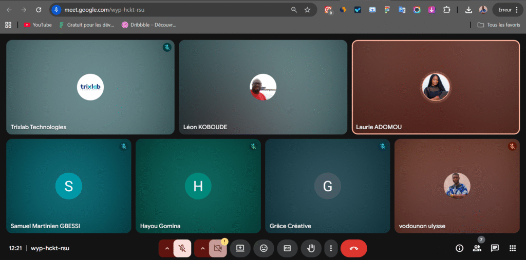
Task: Open the YouTube bookmark
Action: 38,25
